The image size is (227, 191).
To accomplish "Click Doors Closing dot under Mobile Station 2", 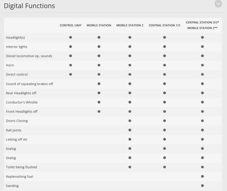I will [130, 121].
